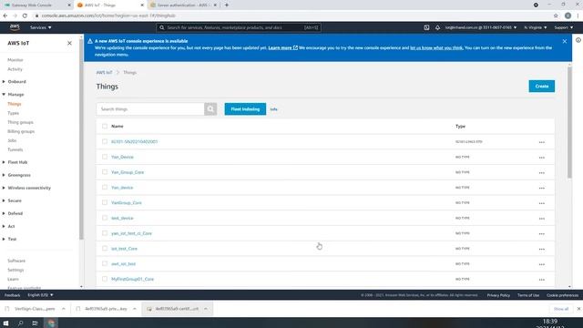Screen dimensions: 583x328
Task: Open actions menu for Yan_Device row
Action: (x=542, y=158)
